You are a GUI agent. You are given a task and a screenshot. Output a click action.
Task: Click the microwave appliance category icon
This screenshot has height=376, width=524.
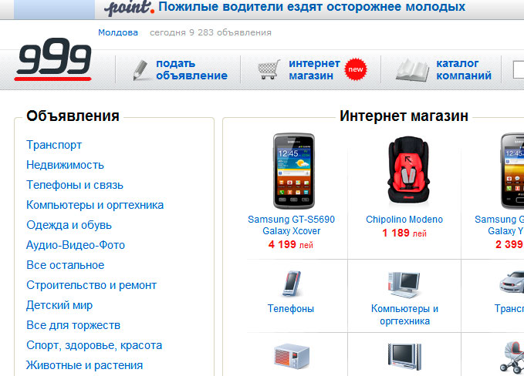(x=292, y=356)
